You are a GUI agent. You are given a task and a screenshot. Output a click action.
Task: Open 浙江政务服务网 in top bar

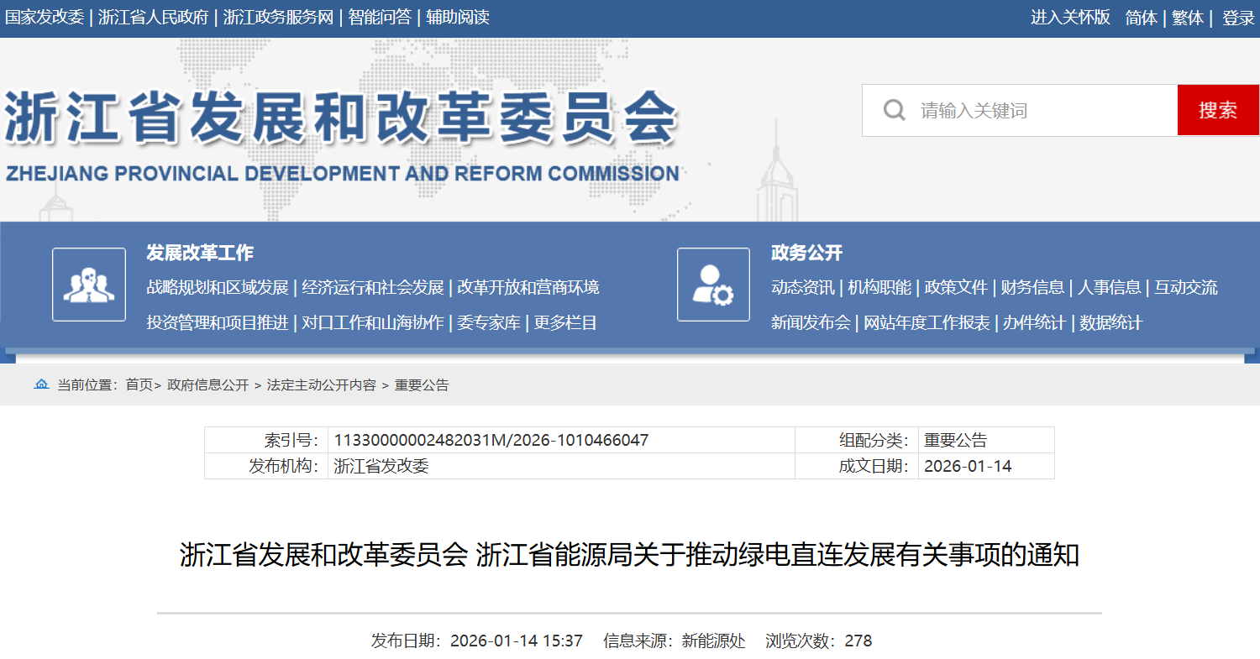coord(278,18)
